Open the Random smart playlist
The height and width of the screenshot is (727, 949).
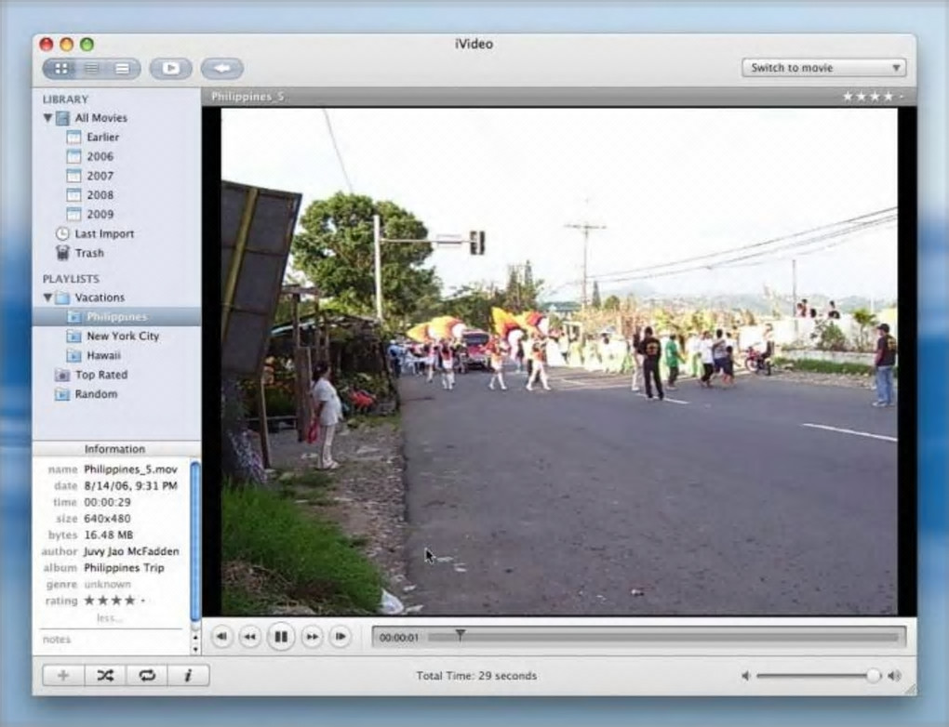(x=96, y=394)
